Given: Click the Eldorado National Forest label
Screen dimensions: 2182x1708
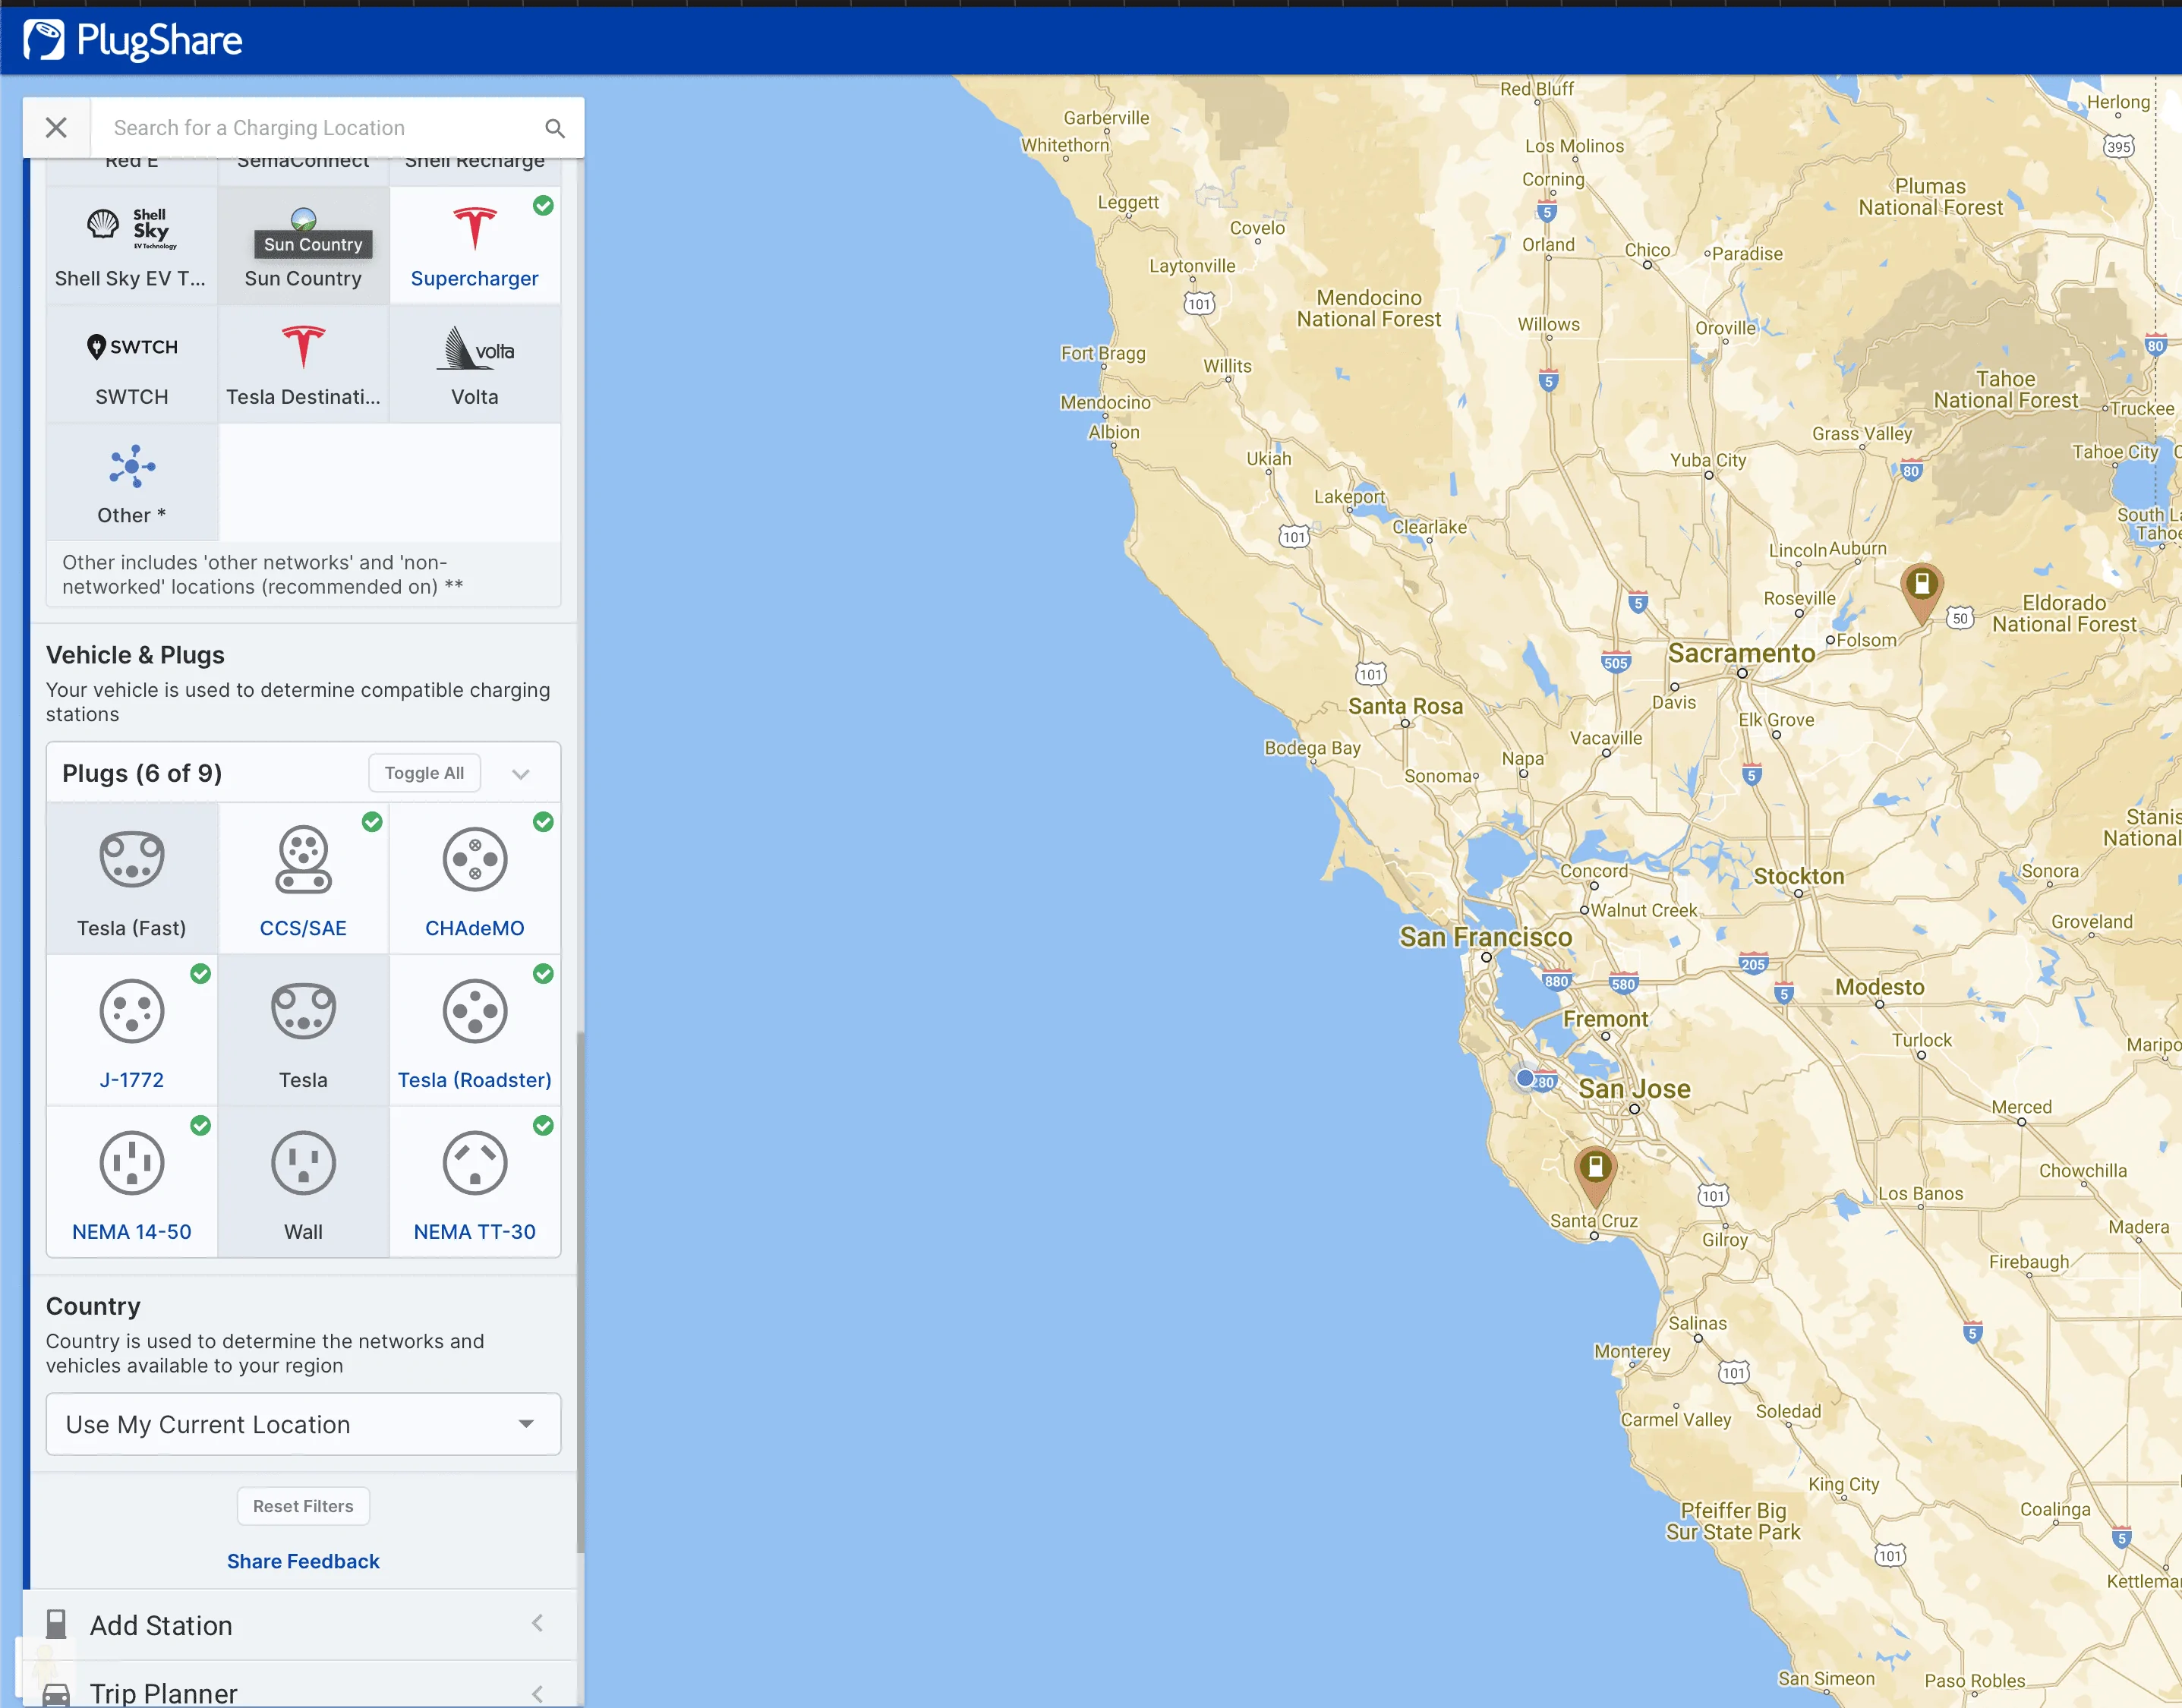Looking at the screenshot, I should click(2064, 613).
